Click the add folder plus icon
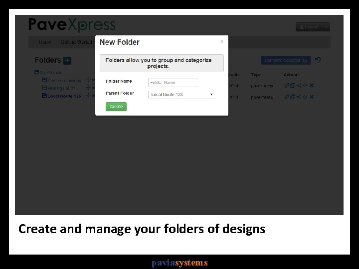 tap(67, 61)
